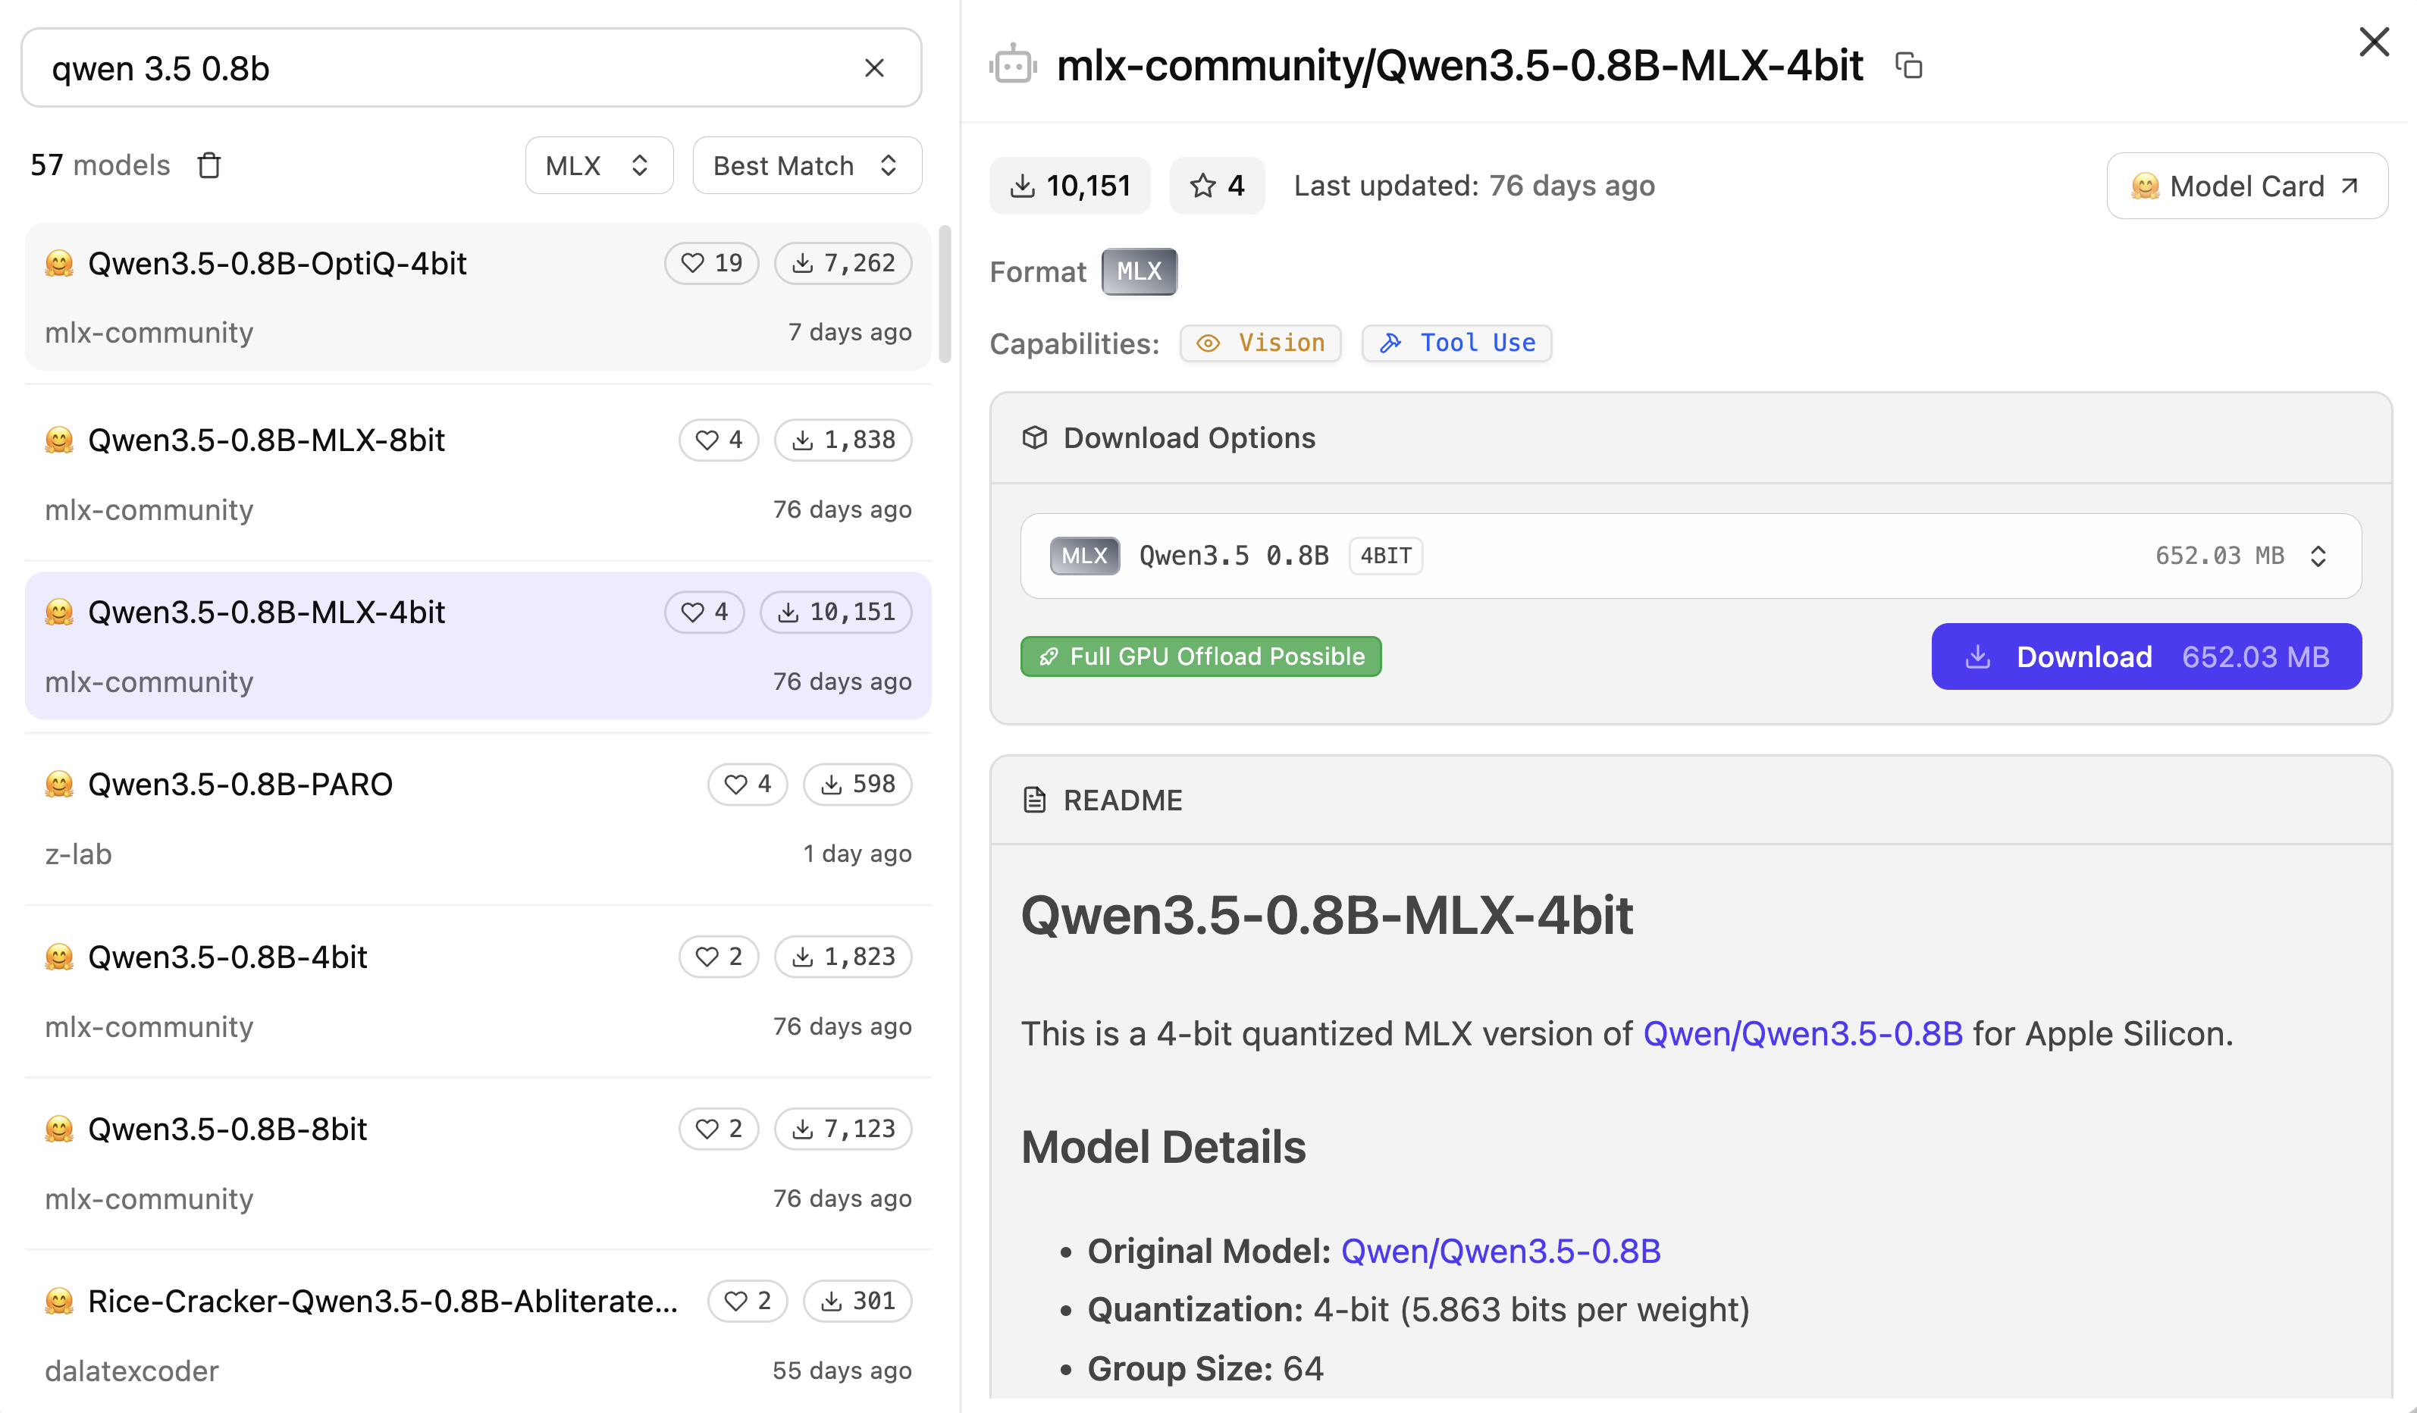Click likes badge on Qwen3.5-0.8B-8bit
The image size is (2417, 1413).
click(x=719, y=1129)
